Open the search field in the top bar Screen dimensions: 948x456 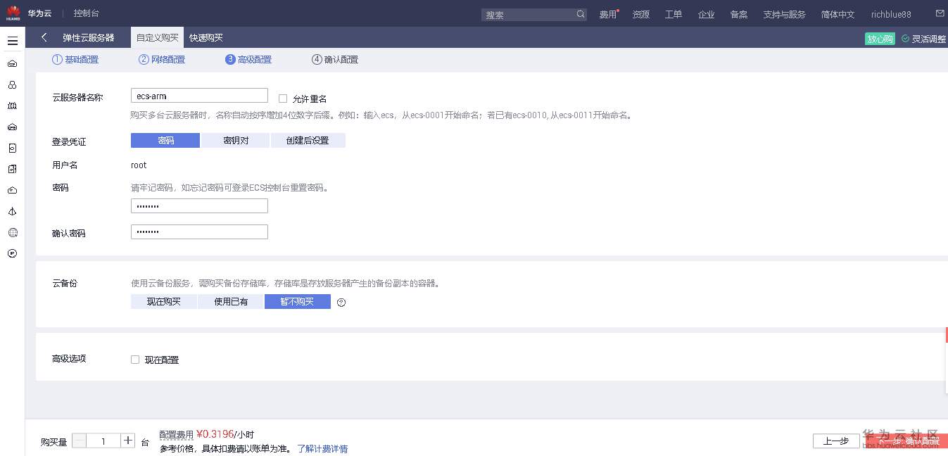point(533,14)
